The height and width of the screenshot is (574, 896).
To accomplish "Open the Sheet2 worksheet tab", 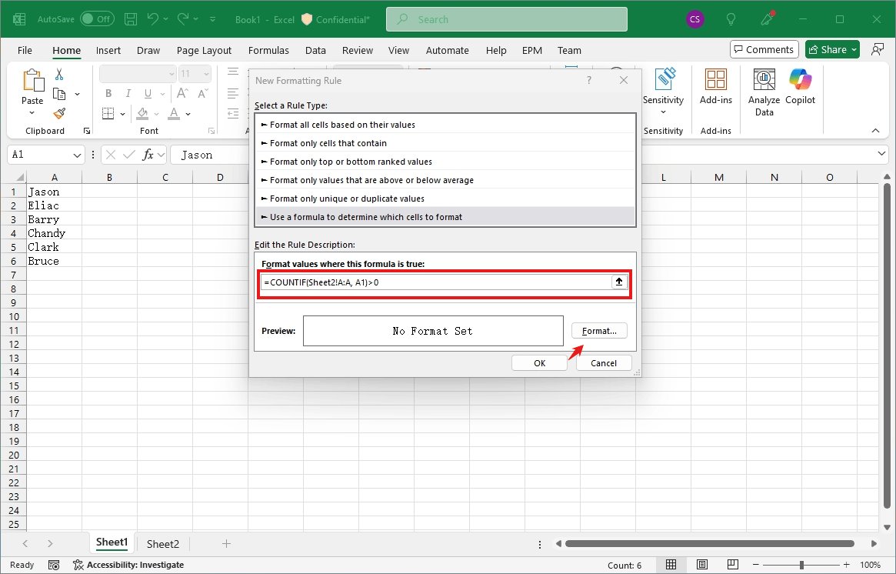I will click(162, 543).
